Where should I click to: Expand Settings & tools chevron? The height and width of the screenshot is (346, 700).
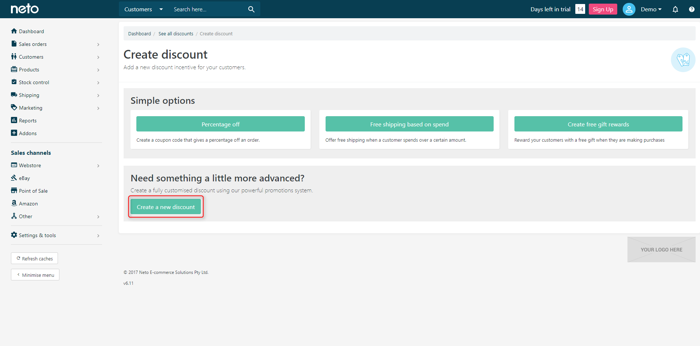coord(98,236)
